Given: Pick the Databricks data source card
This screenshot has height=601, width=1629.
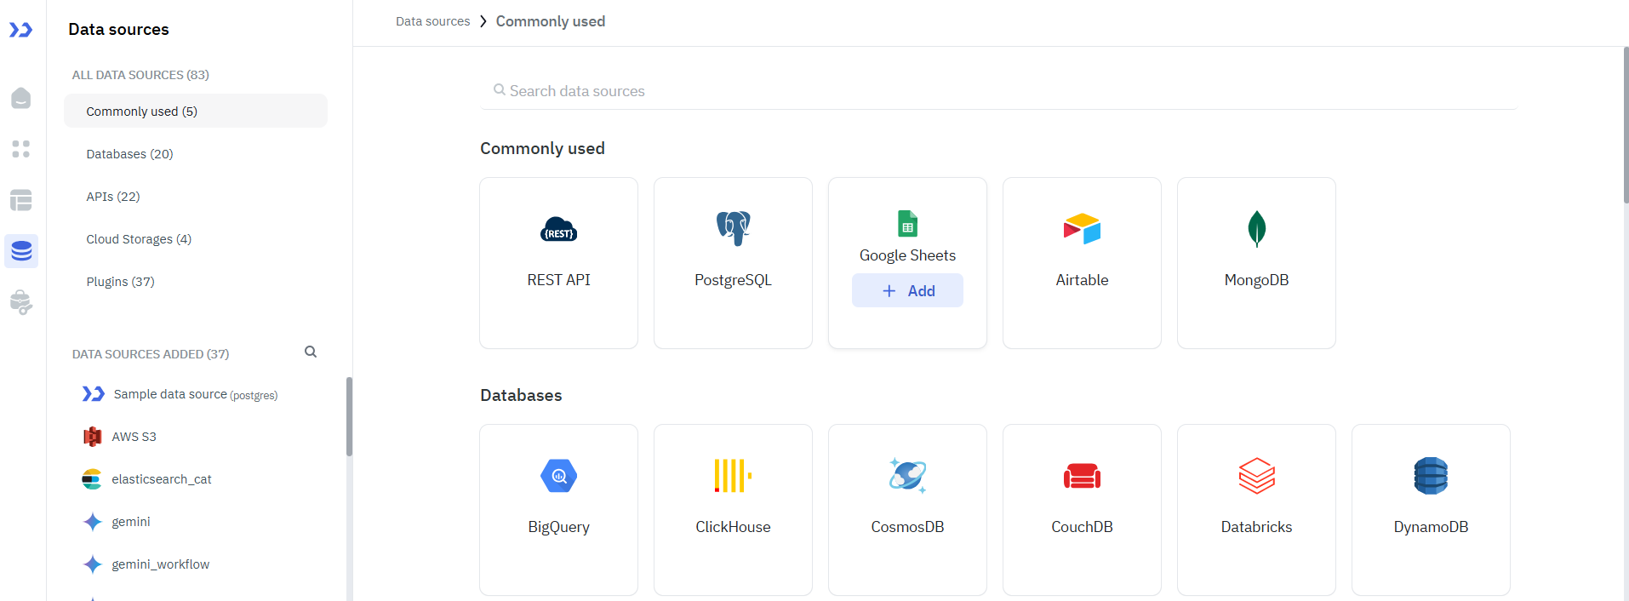Looking at the screenshot, I should point(1256,509).
